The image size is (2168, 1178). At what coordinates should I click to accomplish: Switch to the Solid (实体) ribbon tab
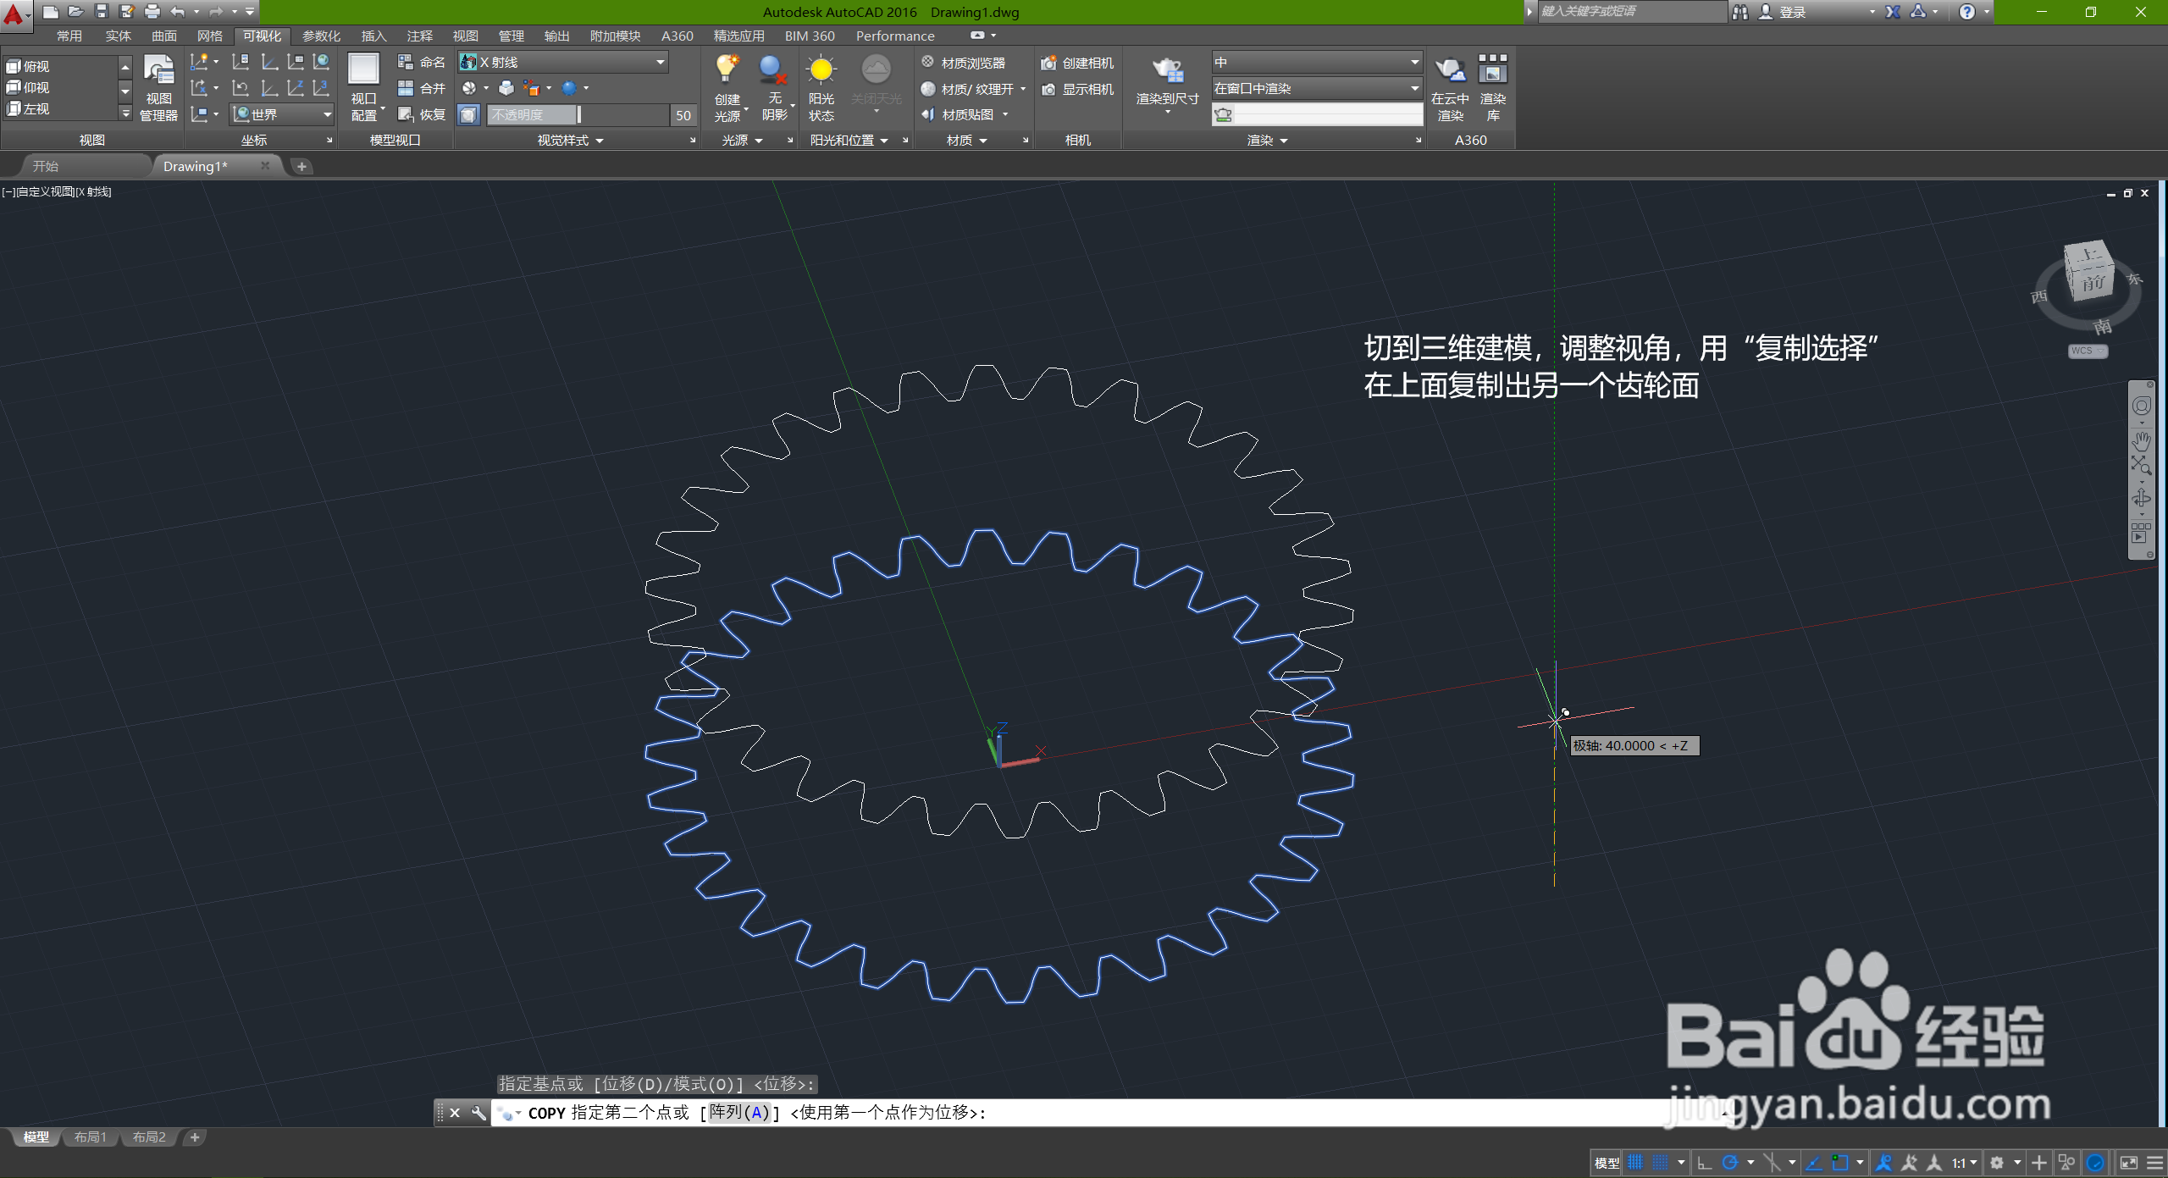click(x=118, y=36)
